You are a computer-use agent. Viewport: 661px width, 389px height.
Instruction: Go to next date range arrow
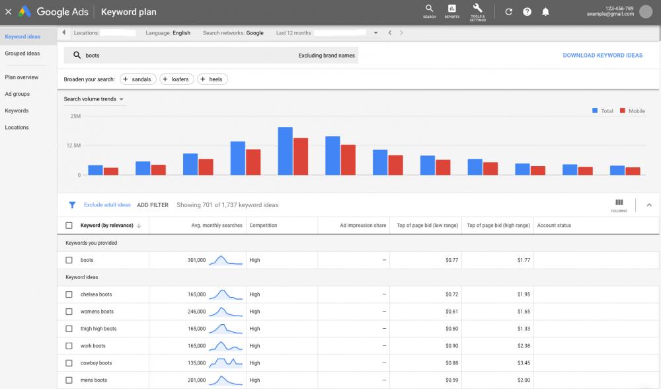[x=401, y=33]
